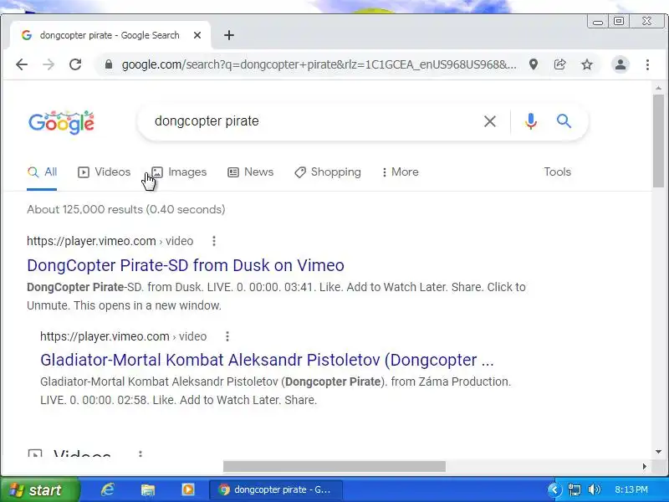Image resolution: width=669 pixels, height=502 pixels.
Task: Open the Tools search options
Action: [557, 172]
